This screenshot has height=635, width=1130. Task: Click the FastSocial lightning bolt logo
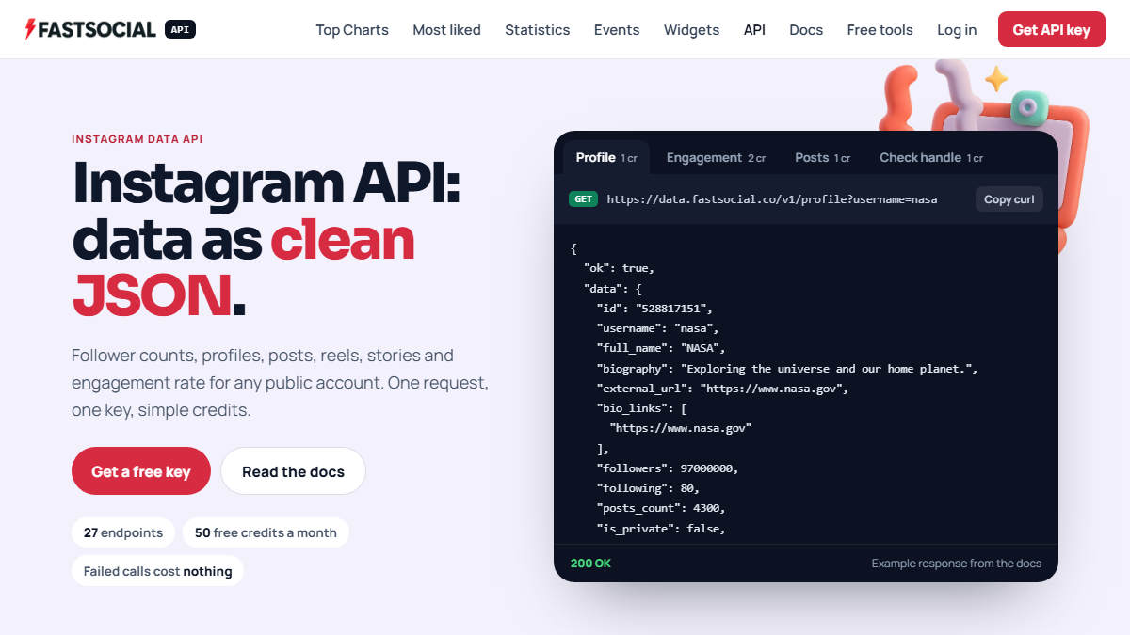click(31, 29)
